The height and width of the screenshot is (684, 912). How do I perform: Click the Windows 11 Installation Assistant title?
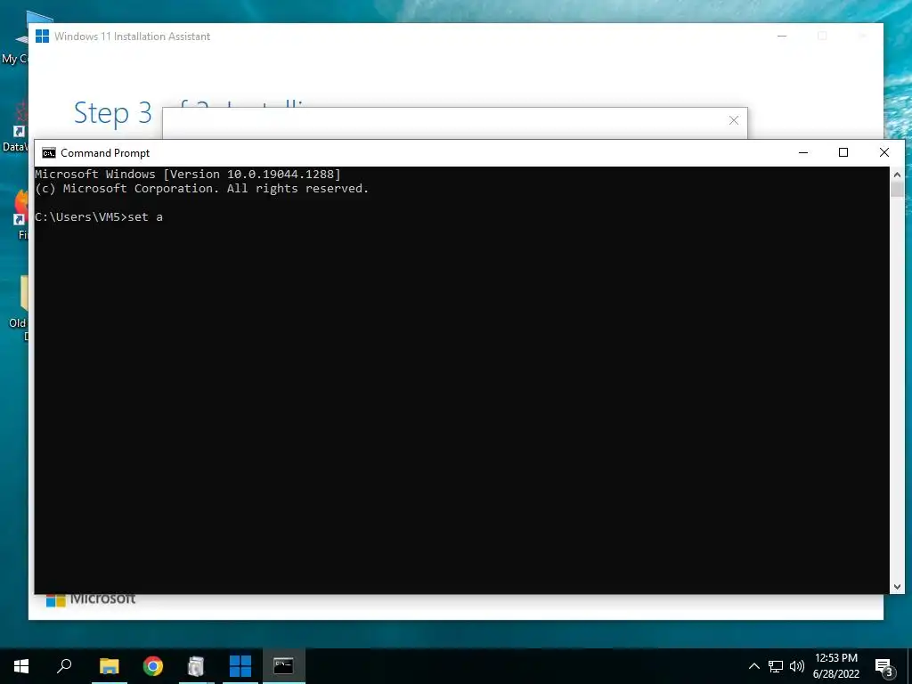132,36
